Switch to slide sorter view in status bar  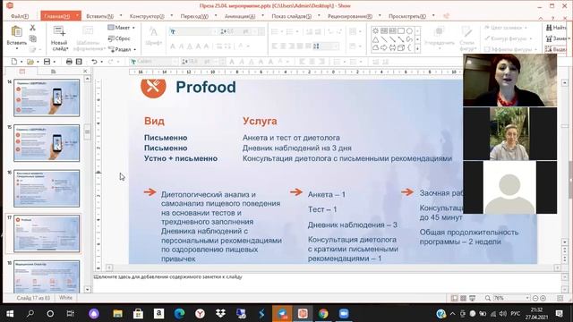(x=463, y=298)
